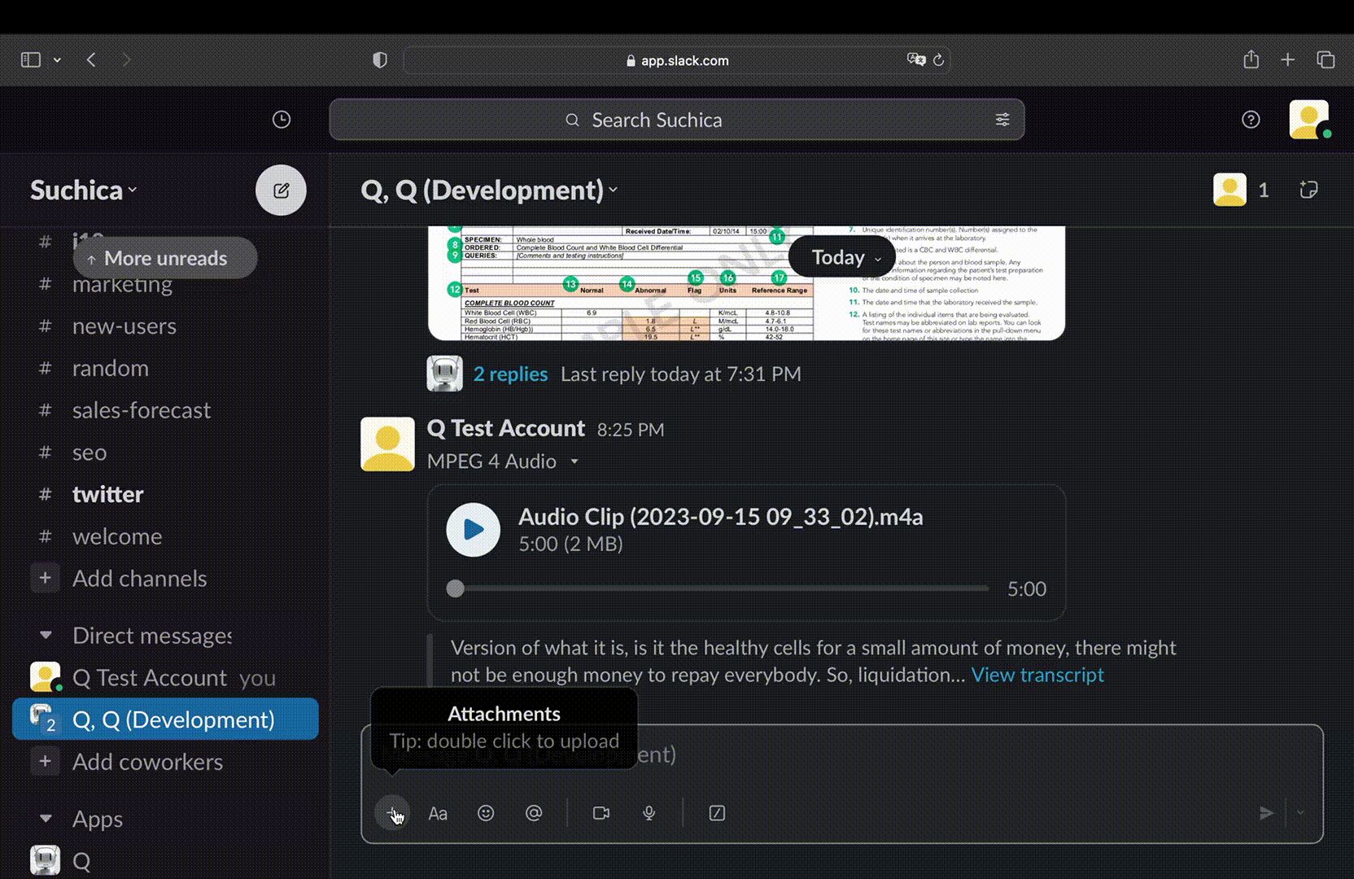Open the compose new message button
Screen dimensions: 1354x879
(x=281, y=190)
